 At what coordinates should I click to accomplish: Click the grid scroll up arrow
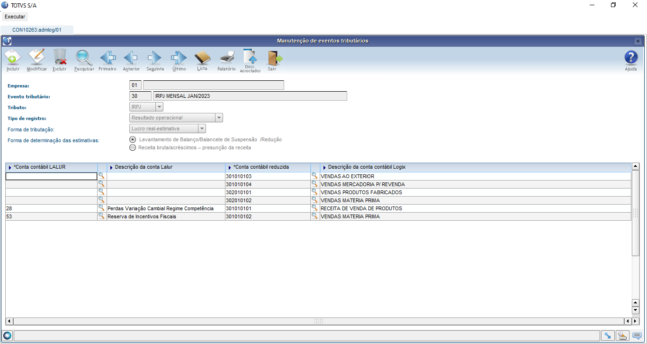coord(636,166)
